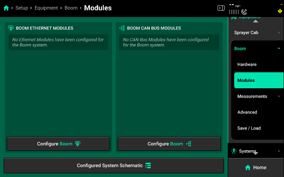Collapse the Boom section dropdown arrow

pos(279,48)
